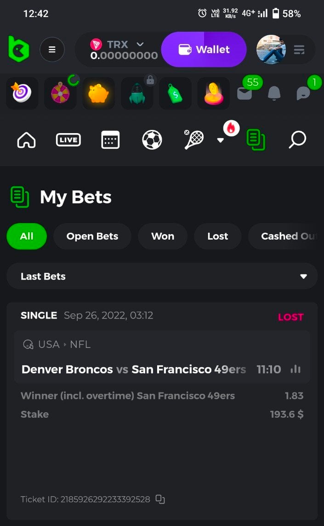Tap the dartboard quests icon
Screen dimensions: 324x526
click(x=22, y=93)
